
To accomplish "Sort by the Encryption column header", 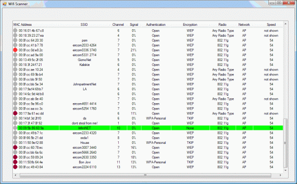I will 190,25.
